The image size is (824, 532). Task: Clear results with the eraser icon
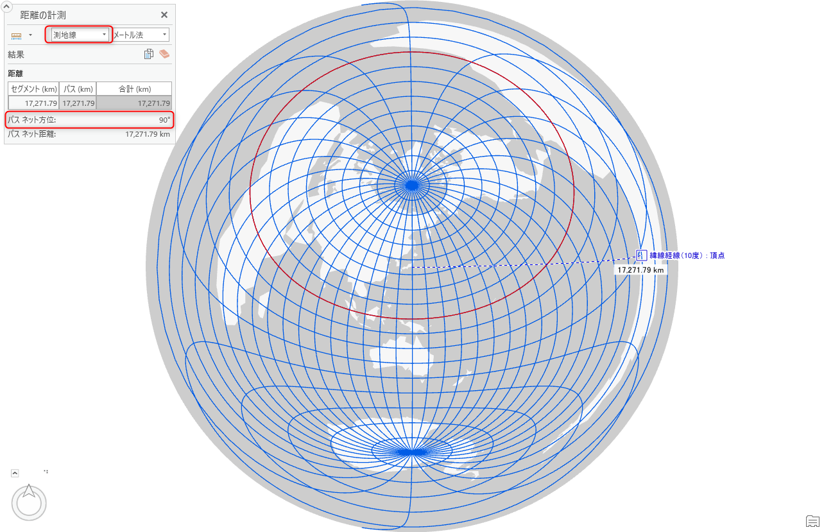pyautogui.click(x=164, y=55)
